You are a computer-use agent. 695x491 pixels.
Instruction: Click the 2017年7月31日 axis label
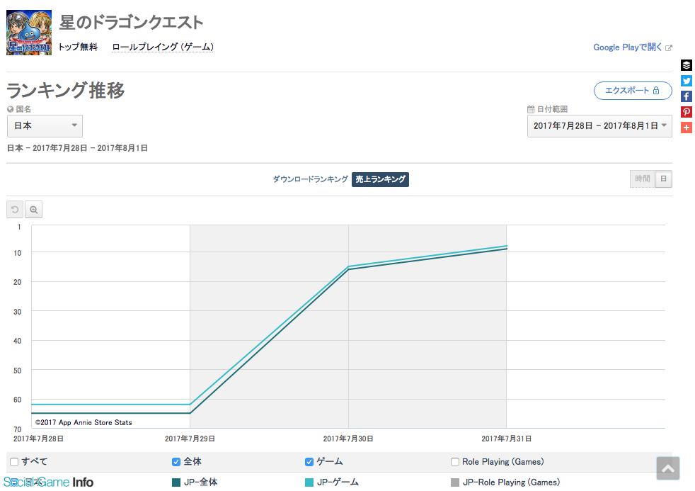click(507, 439)
